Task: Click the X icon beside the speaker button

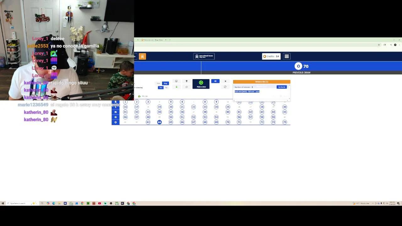Action: (225, 81)
